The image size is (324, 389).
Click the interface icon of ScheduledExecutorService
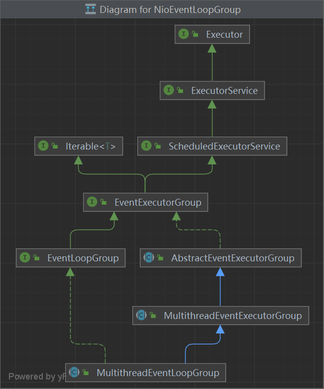pyautogui.click(x=146, y=146)
